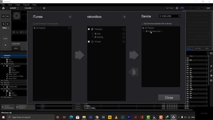
Task: Click the CUE GRID BBG return arrow
Action: click(x=133, y=72)
